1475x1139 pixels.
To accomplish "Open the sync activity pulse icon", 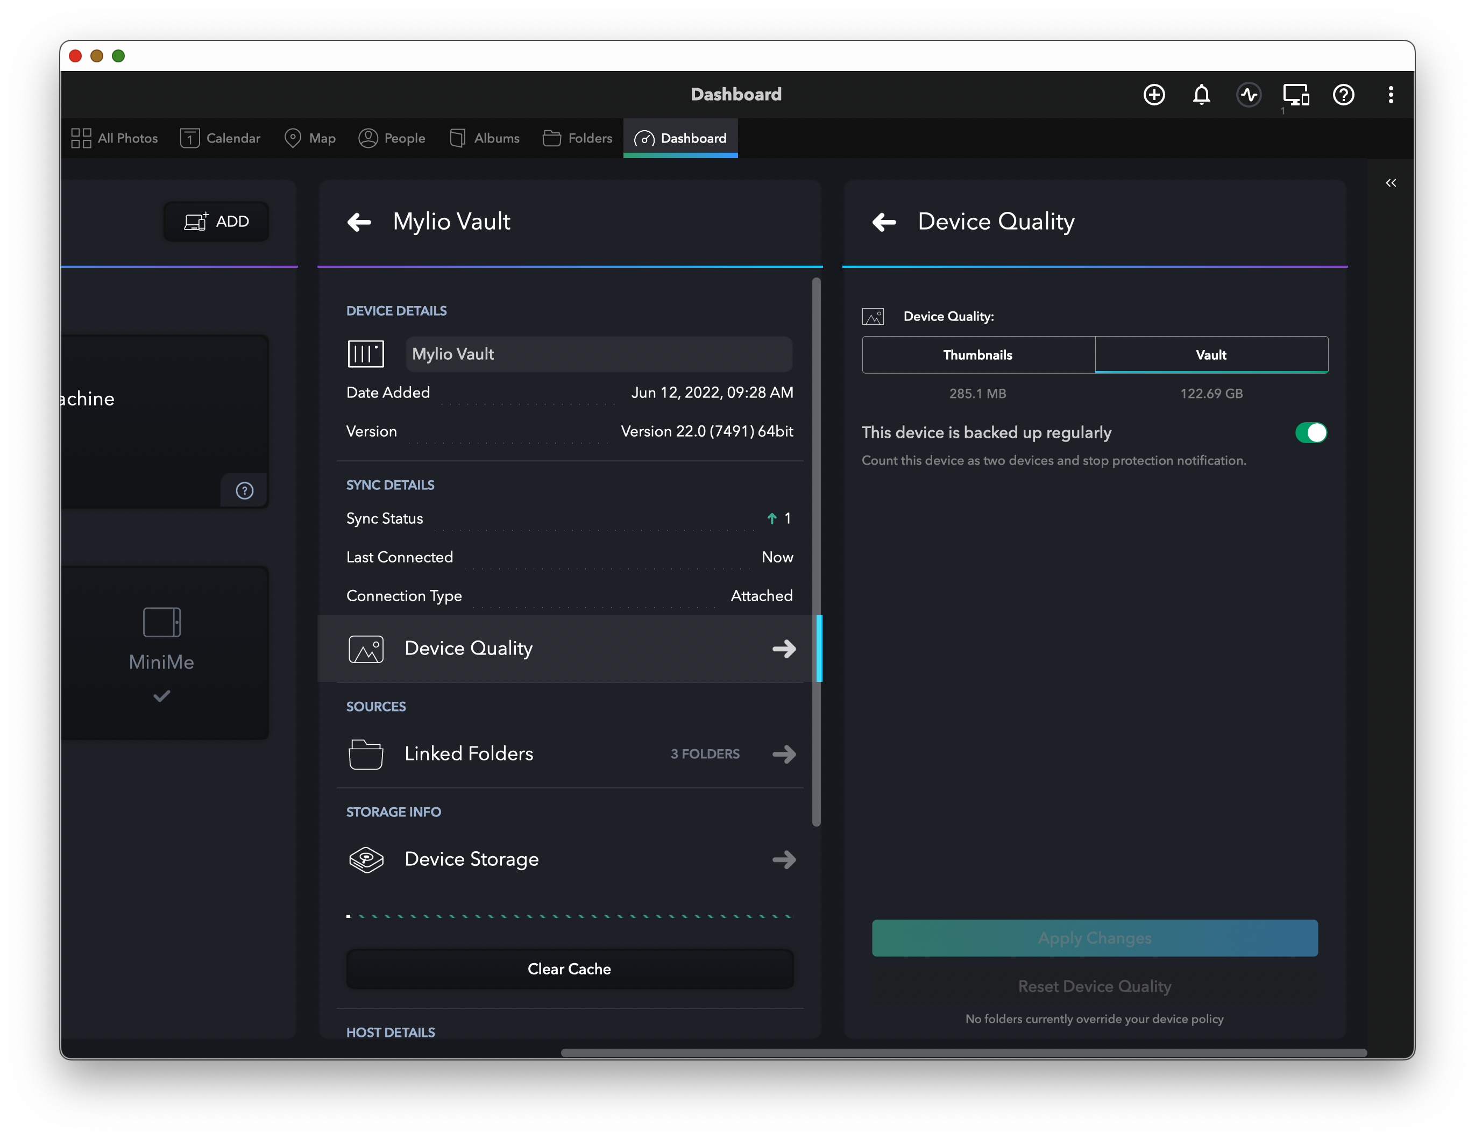I will pos(1248,95).
